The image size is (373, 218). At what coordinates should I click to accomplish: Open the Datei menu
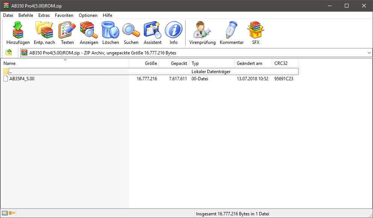point(8,15)
